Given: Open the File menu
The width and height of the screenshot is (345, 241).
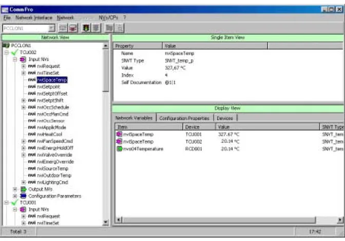Looking at the screenshot, I should coord(7,17).
